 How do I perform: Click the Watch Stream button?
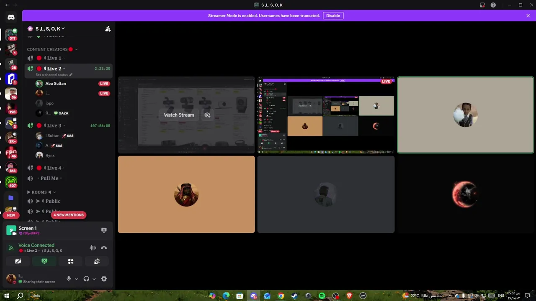point(179,115)
